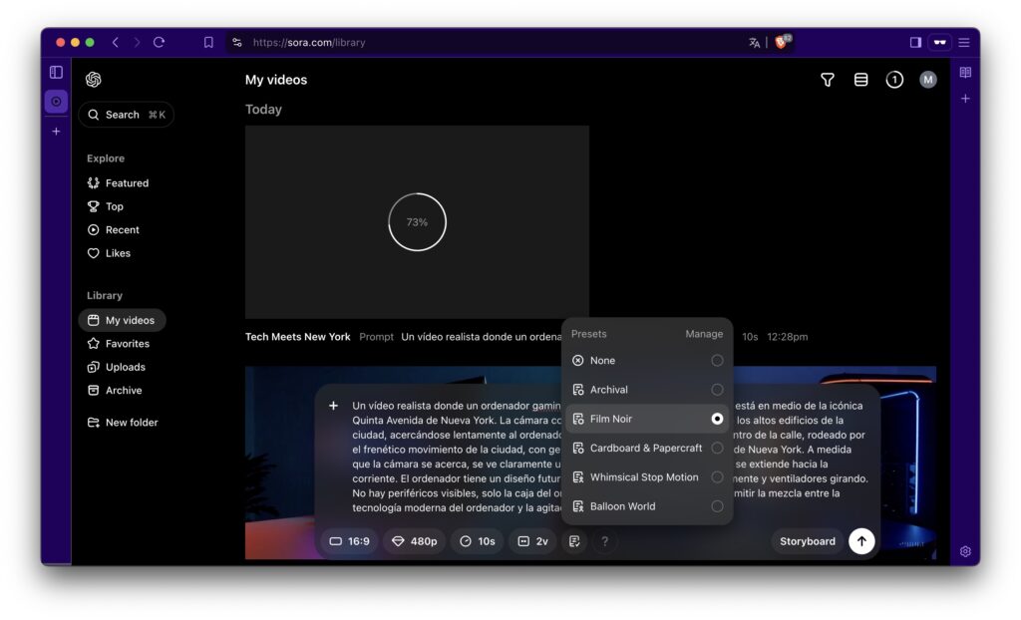The width and height of the screenshot is (1021, 620).
Task: Submit prompt with the up arrow button
Action: click(861, 541)
